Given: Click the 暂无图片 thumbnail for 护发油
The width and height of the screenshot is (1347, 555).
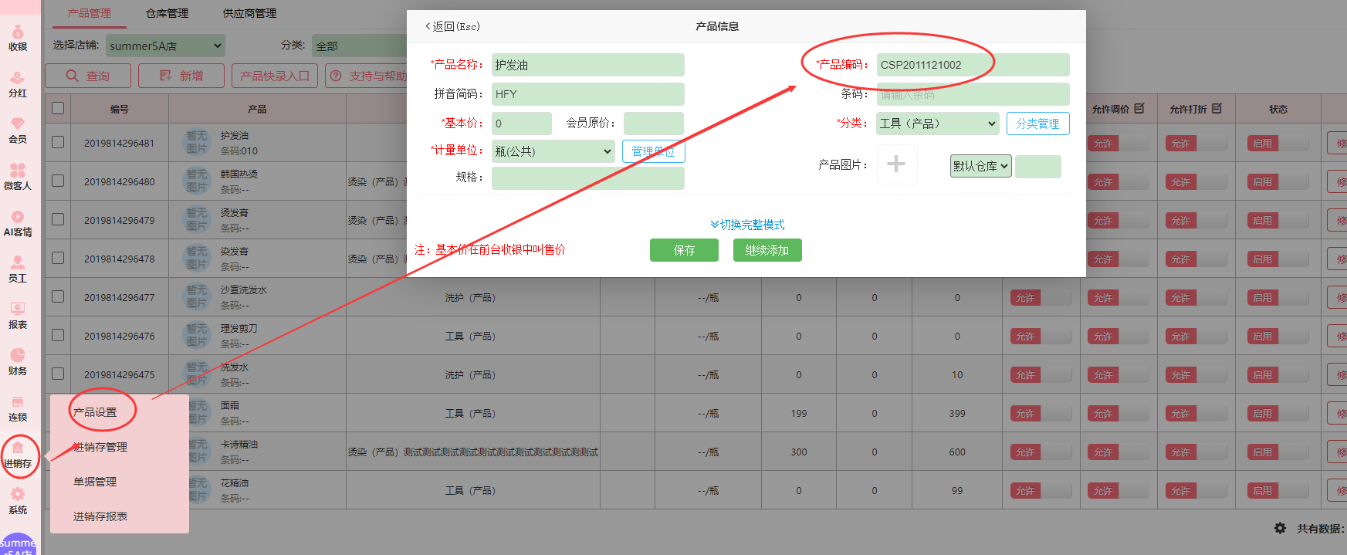Looking at the screenshot, I should (196, 142).
